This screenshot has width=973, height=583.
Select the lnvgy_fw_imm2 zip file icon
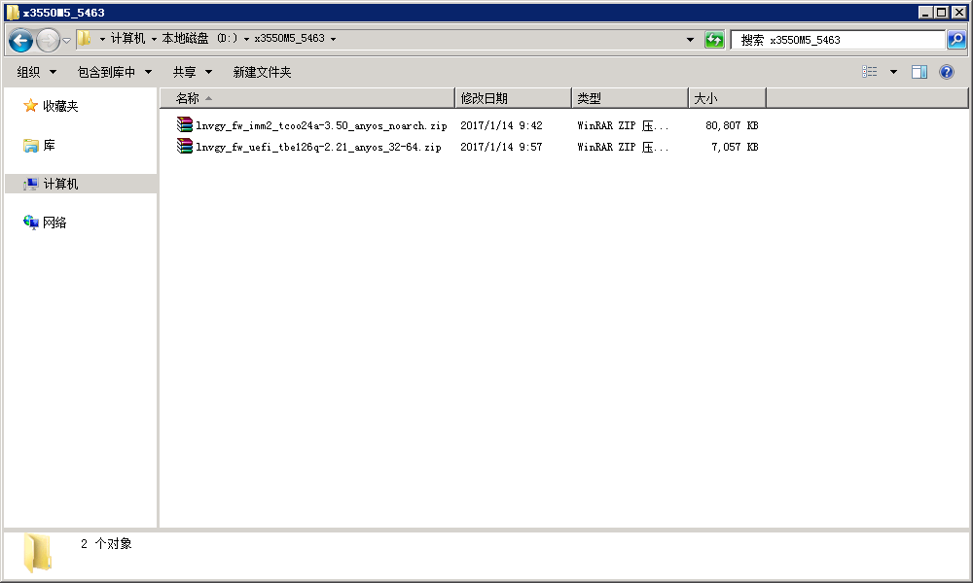pos(185,125)
